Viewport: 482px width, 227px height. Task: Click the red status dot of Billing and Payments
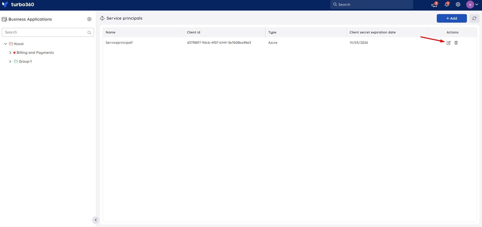click(15, 53)
